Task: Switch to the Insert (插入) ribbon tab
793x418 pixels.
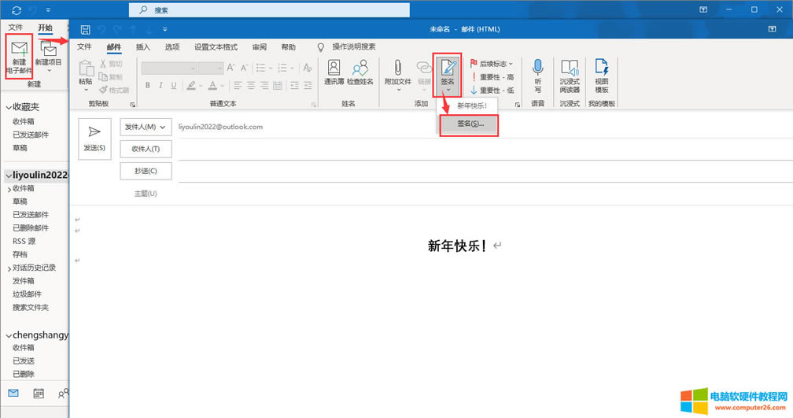Action: click(142, 47)
